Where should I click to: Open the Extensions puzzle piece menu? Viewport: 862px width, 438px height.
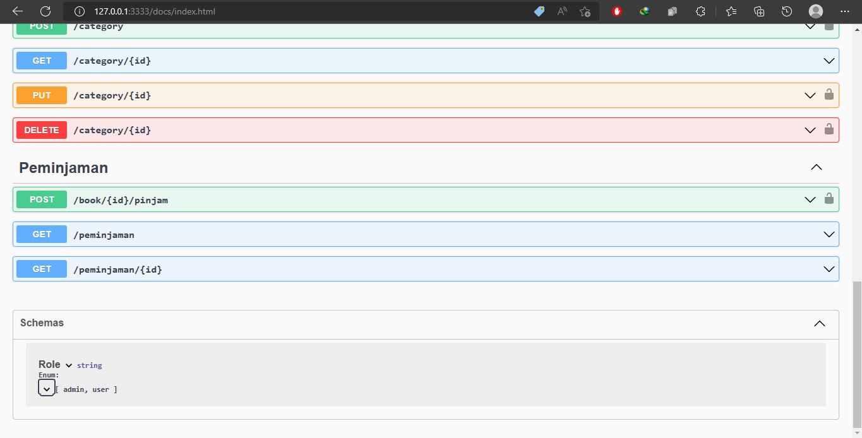tap(700, 11)
